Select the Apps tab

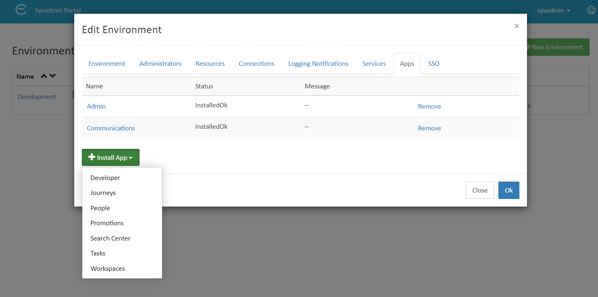[x=407, y=64]
